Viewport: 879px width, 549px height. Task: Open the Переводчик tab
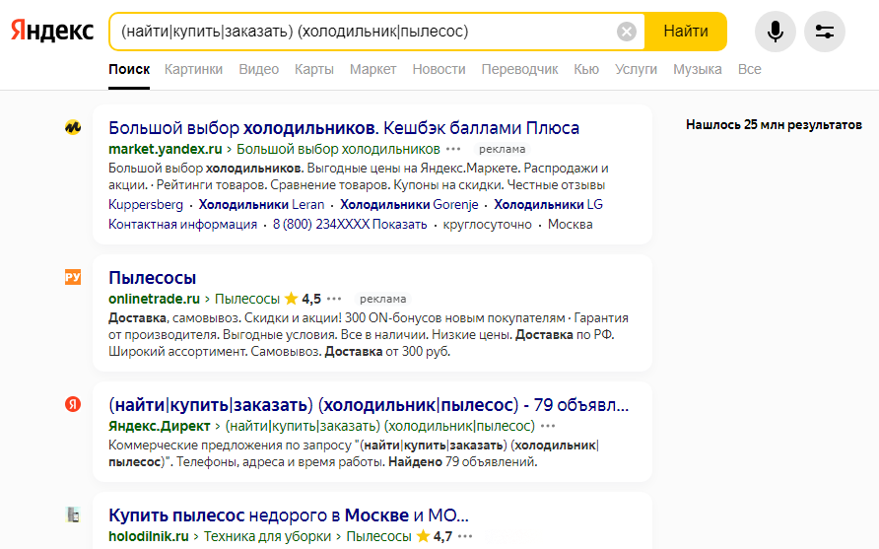point(519,70)
